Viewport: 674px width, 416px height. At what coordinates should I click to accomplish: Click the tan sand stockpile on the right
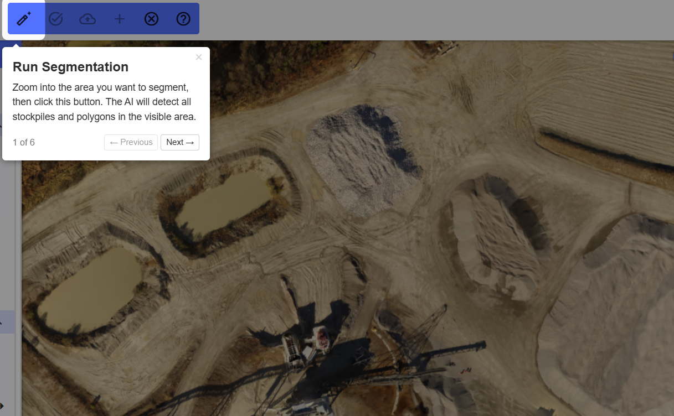point(493,238)
